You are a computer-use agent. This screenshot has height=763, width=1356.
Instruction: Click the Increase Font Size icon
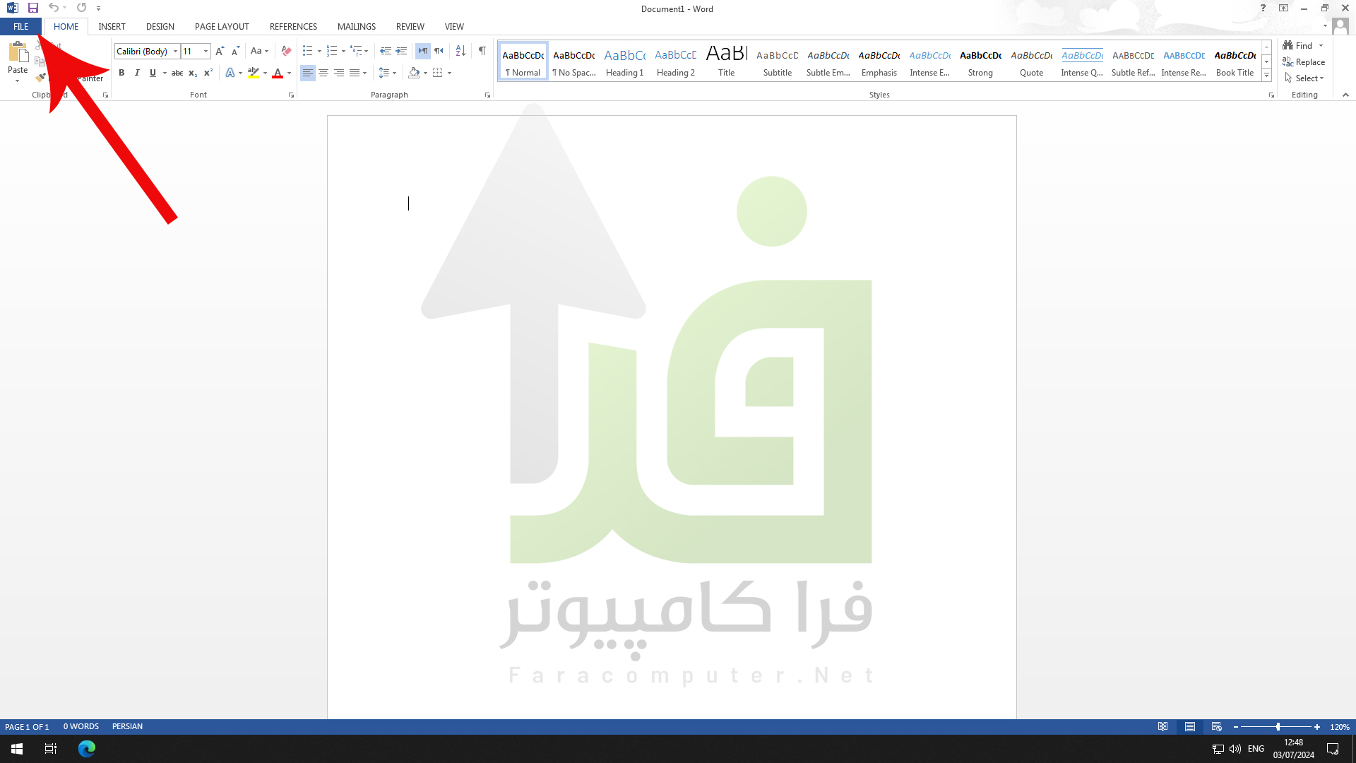pyautogui.click(x=220, y=51)
